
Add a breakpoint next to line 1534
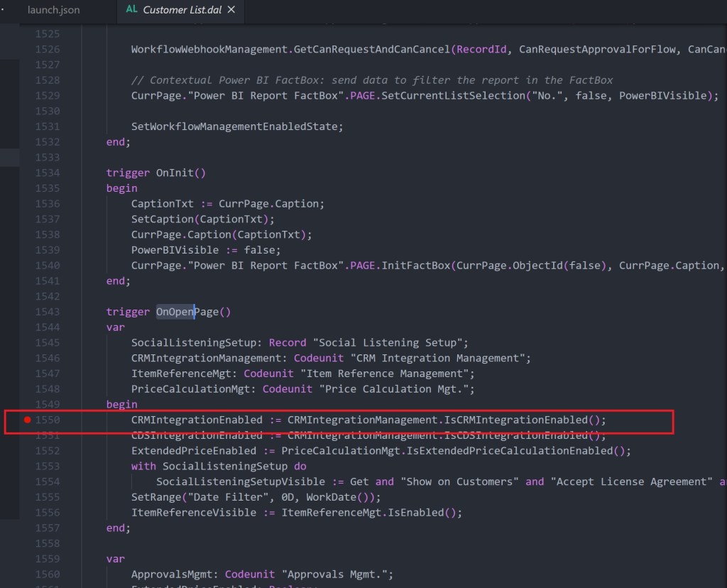coord(27,173)
